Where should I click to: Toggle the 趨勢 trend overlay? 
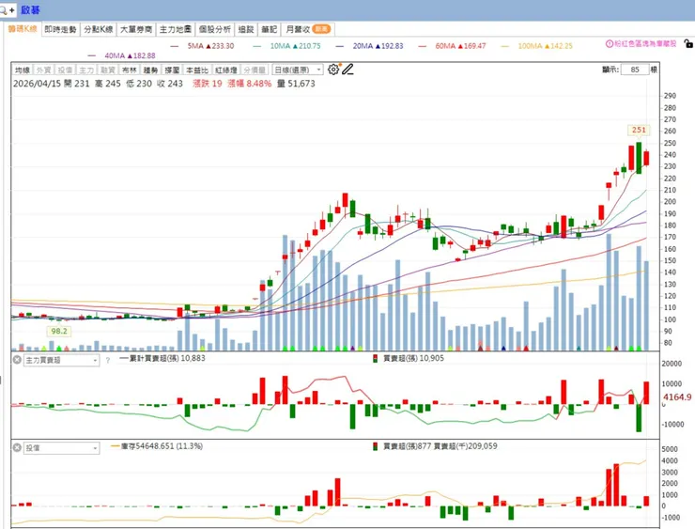tap(150, 70)
